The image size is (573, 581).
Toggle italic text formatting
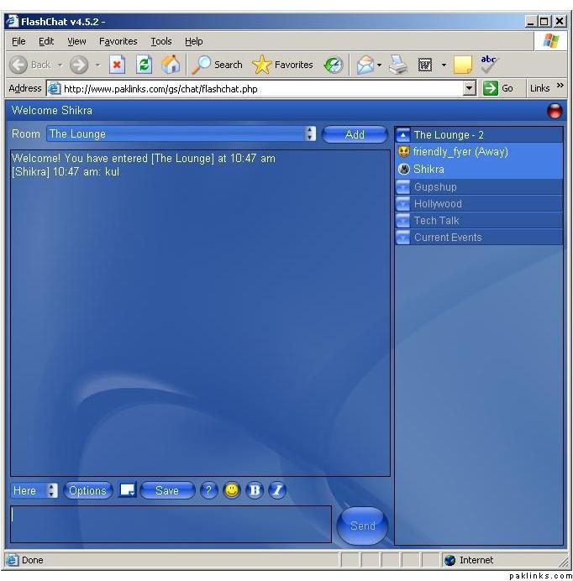pyautogui.click(x=277, y=490)
